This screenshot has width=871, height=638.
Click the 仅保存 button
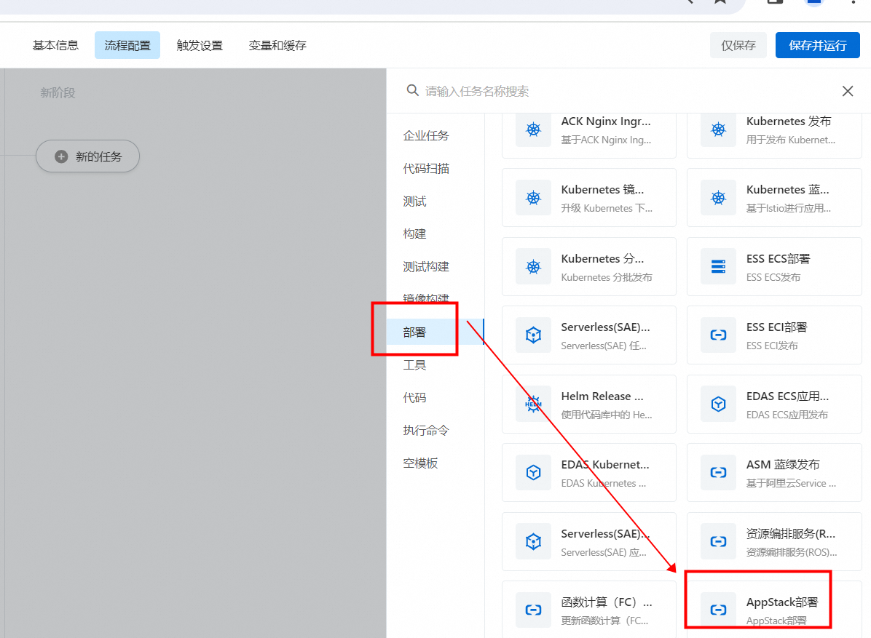click(x=738, y=46)
